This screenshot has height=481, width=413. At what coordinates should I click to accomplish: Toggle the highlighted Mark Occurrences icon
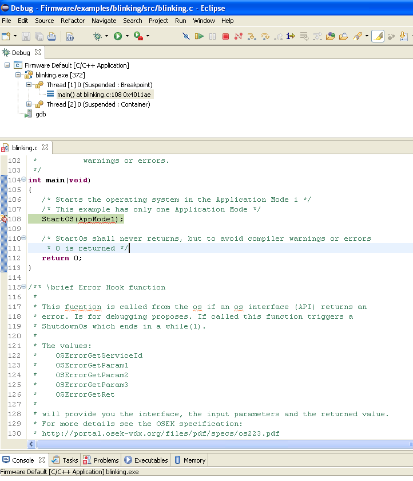click(x=378, y=36)
